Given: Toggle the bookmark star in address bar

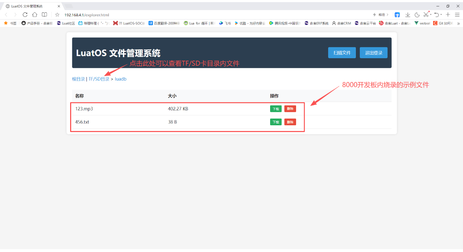Looking at the screenshot, I should (x=57, y=15).
